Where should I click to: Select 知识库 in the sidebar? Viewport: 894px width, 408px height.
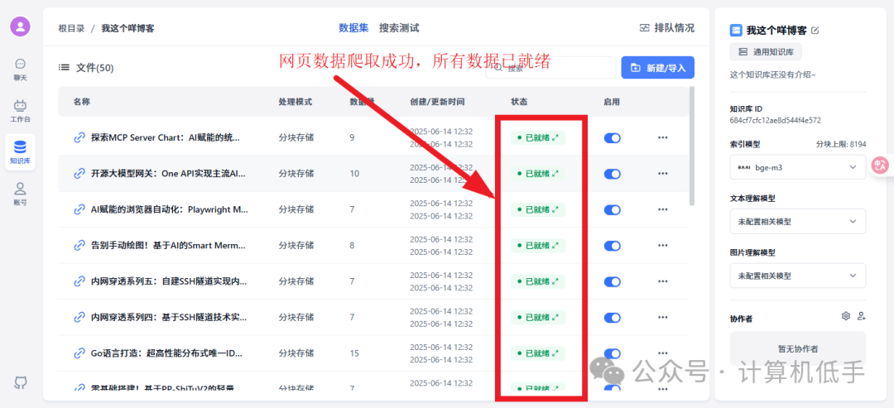21,152
